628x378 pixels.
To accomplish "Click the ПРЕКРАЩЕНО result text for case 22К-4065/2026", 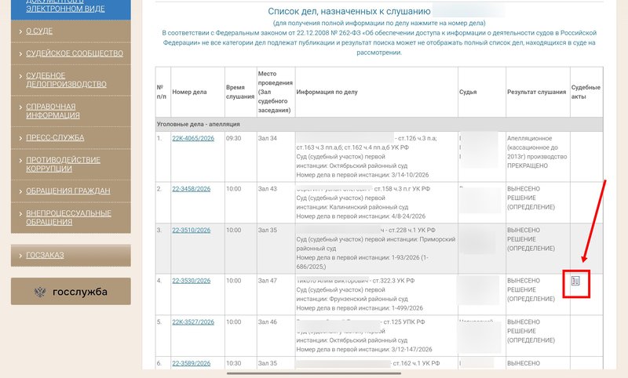I will pos(527,165).
